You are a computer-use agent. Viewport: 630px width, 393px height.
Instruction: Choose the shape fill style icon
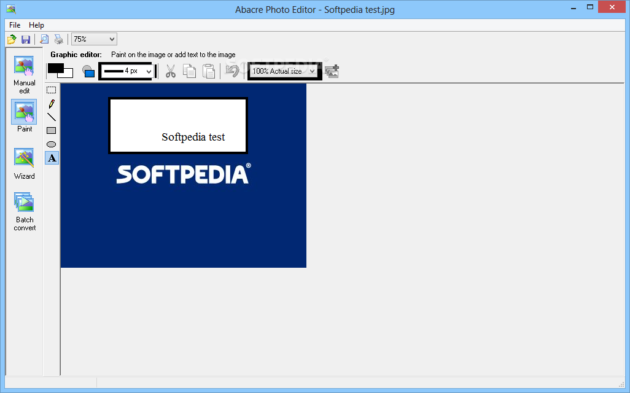pyautogui.click(x=88, y=71)
